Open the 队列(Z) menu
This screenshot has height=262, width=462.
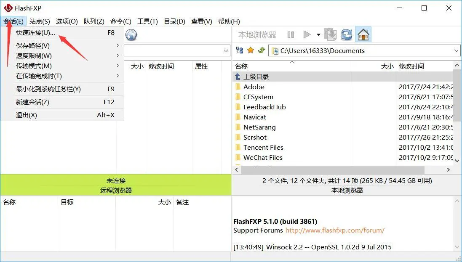coord(94,21)
